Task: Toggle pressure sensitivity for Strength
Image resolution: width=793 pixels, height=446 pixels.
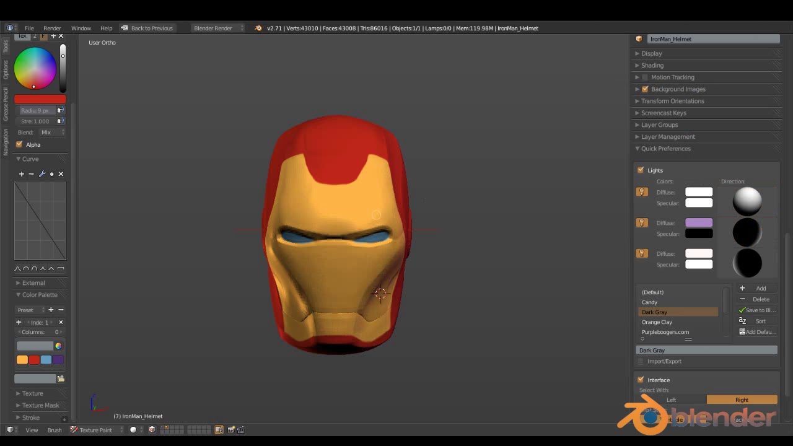Action: click(61, 121)
